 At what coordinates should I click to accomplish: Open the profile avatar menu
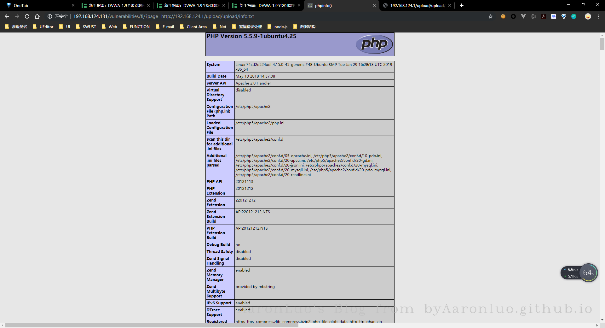coord(588,16)
